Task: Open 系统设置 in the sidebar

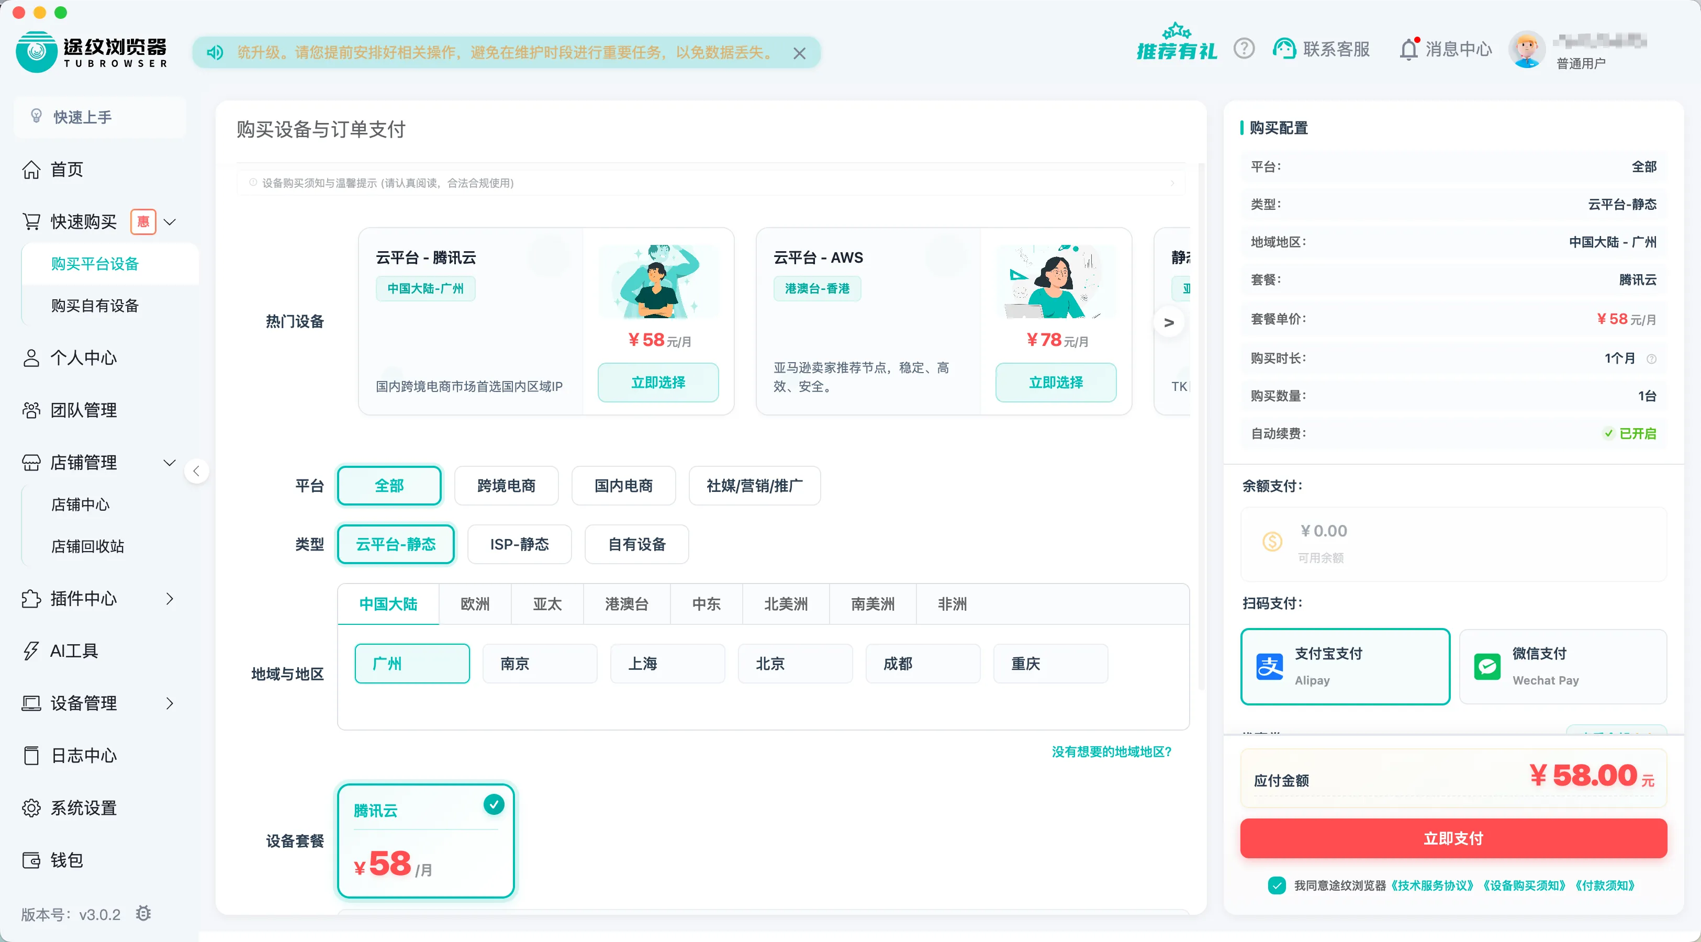Action: coord(83,808)
